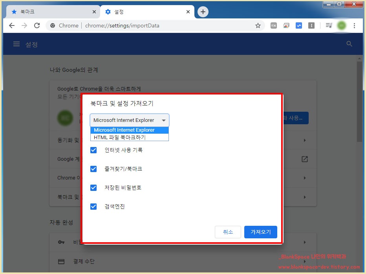Screen dimensions: 366x274
Task: Expand the Chrome row chevron
Action: [x=305, y=178]
